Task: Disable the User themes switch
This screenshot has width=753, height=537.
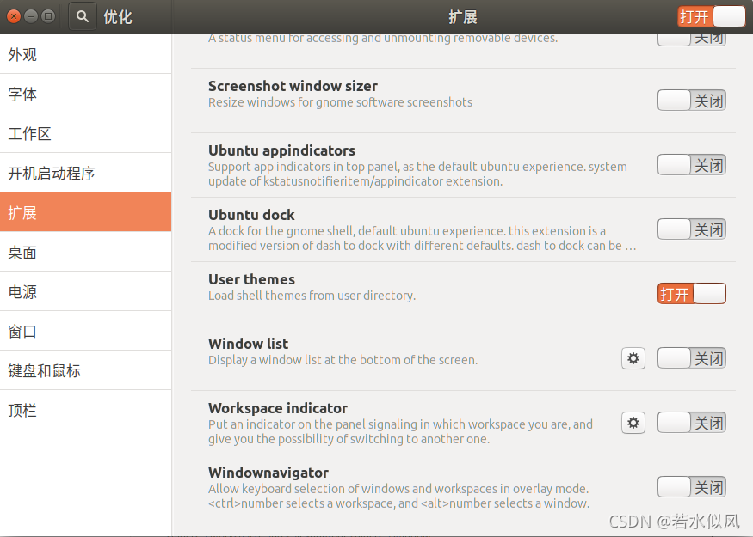Action: coord(692,294)
